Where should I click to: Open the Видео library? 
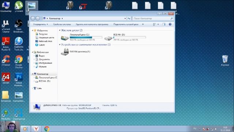[x=42, y=56]
